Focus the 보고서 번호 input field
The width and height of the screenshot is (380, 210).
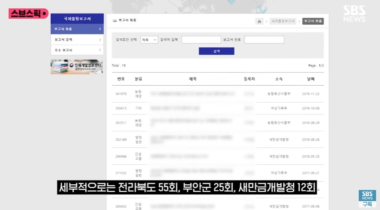264,40
